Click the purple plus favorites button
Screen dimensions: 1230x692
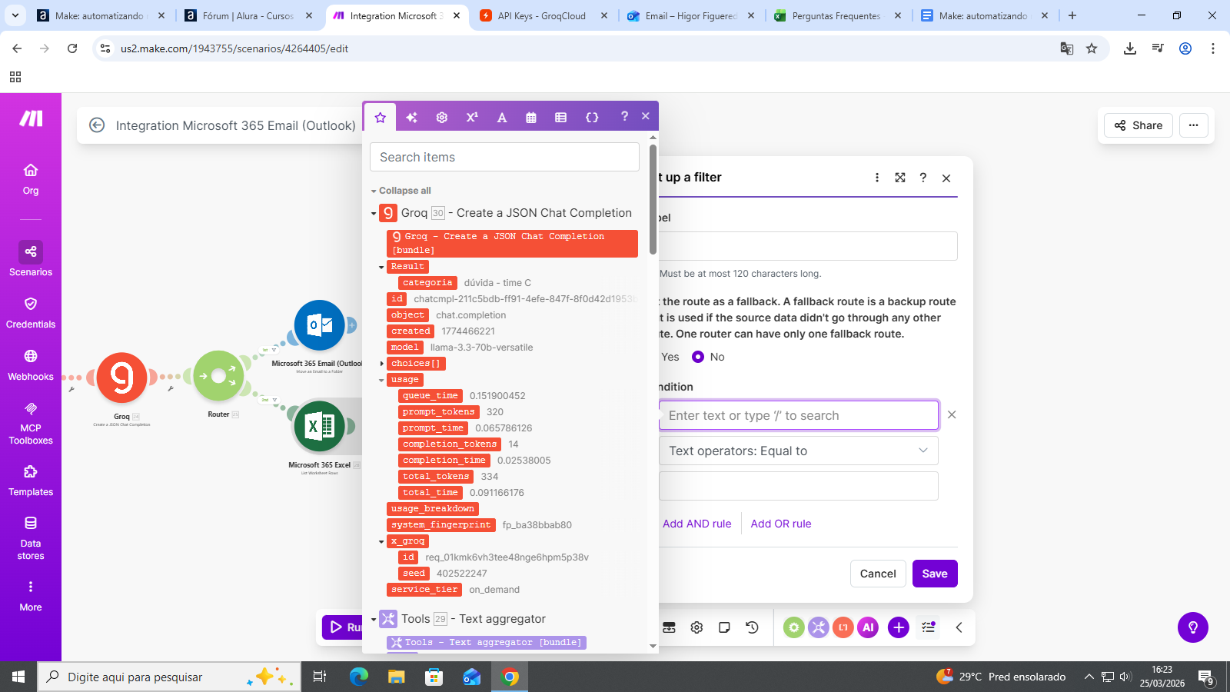(x=898, y=627)
